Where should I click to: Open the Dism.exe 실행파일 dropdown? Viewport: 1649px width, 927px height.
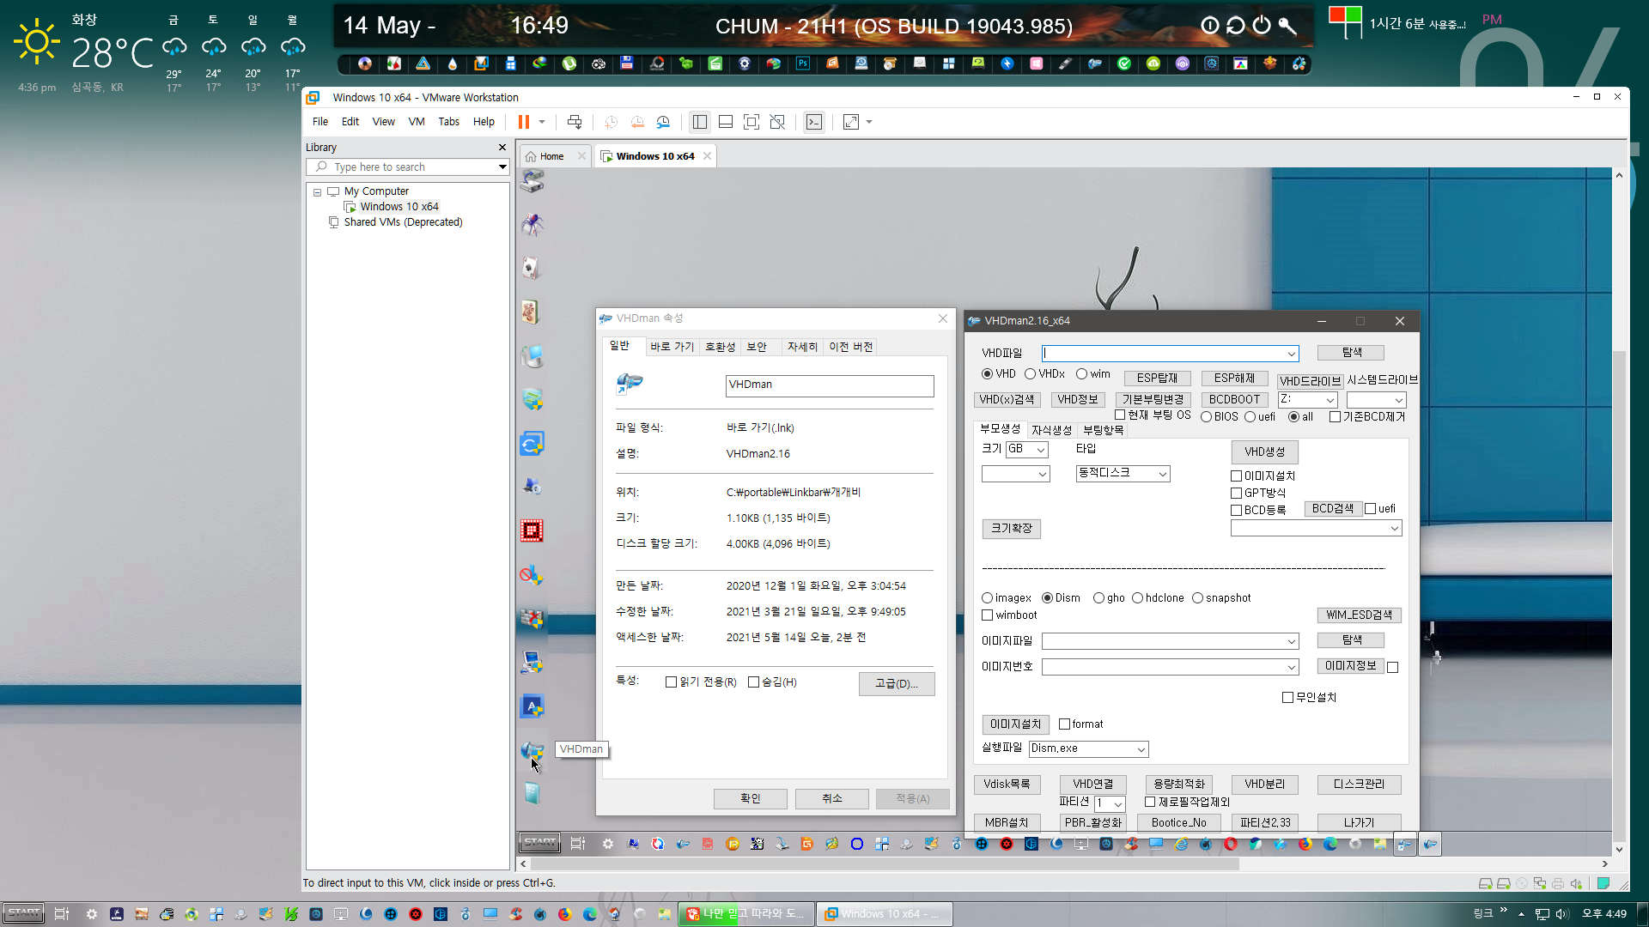coord(1141,749)
